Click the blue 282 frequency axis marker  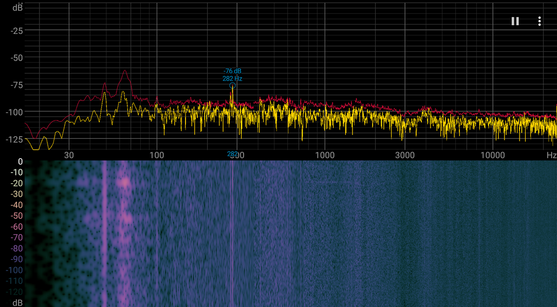coord(233,153)
